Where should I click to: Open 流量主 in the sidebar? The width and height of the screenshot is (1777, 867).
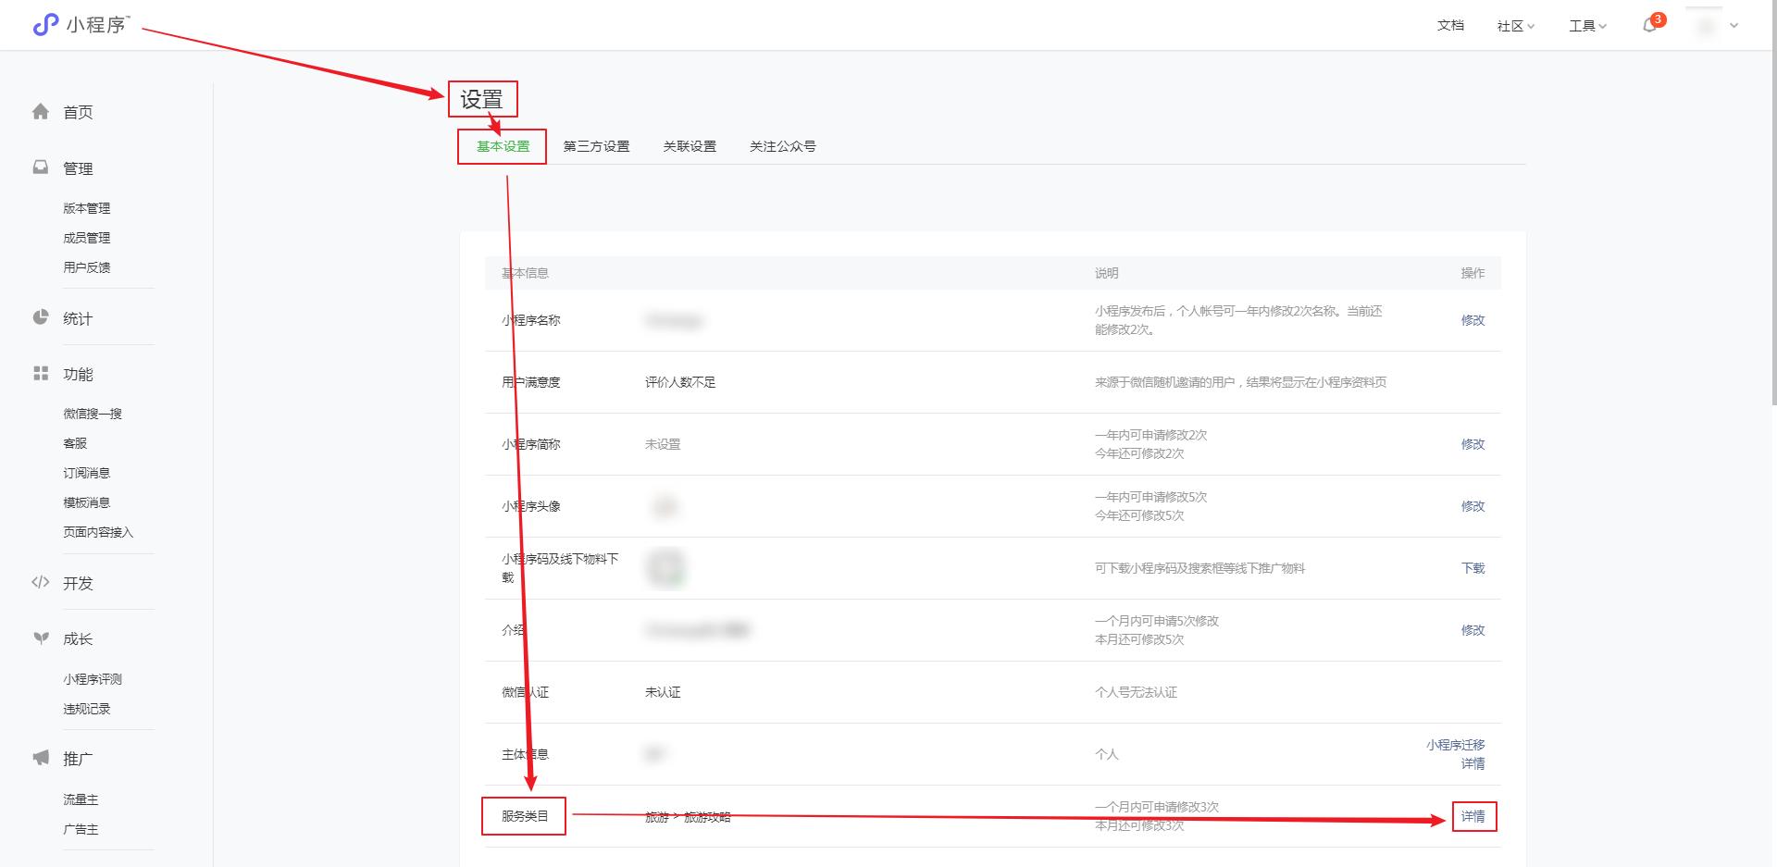(81, 799)
